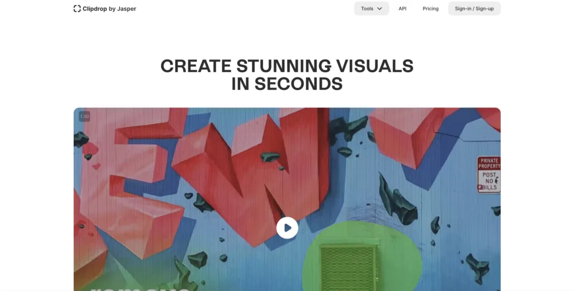The width and height of the screenshot is (573, 291).
Task: Click the word "Jasper" in the header logo
Action: click(x=126, y=9)
